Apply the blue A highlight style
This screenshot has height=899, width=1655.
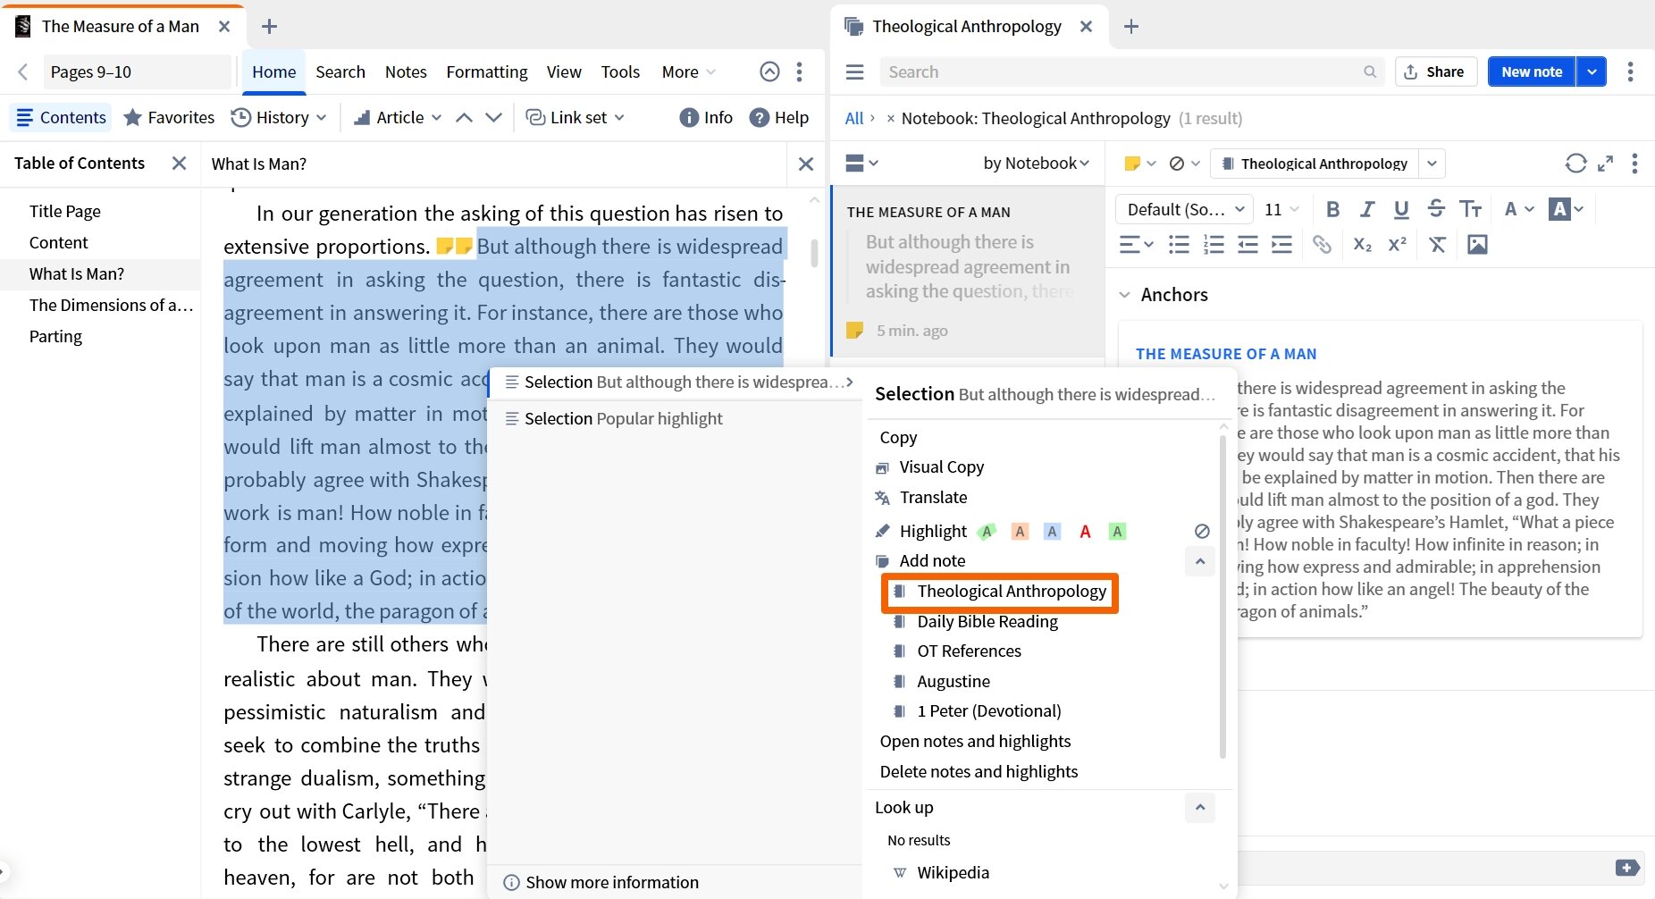click(x=1052, y=532)
